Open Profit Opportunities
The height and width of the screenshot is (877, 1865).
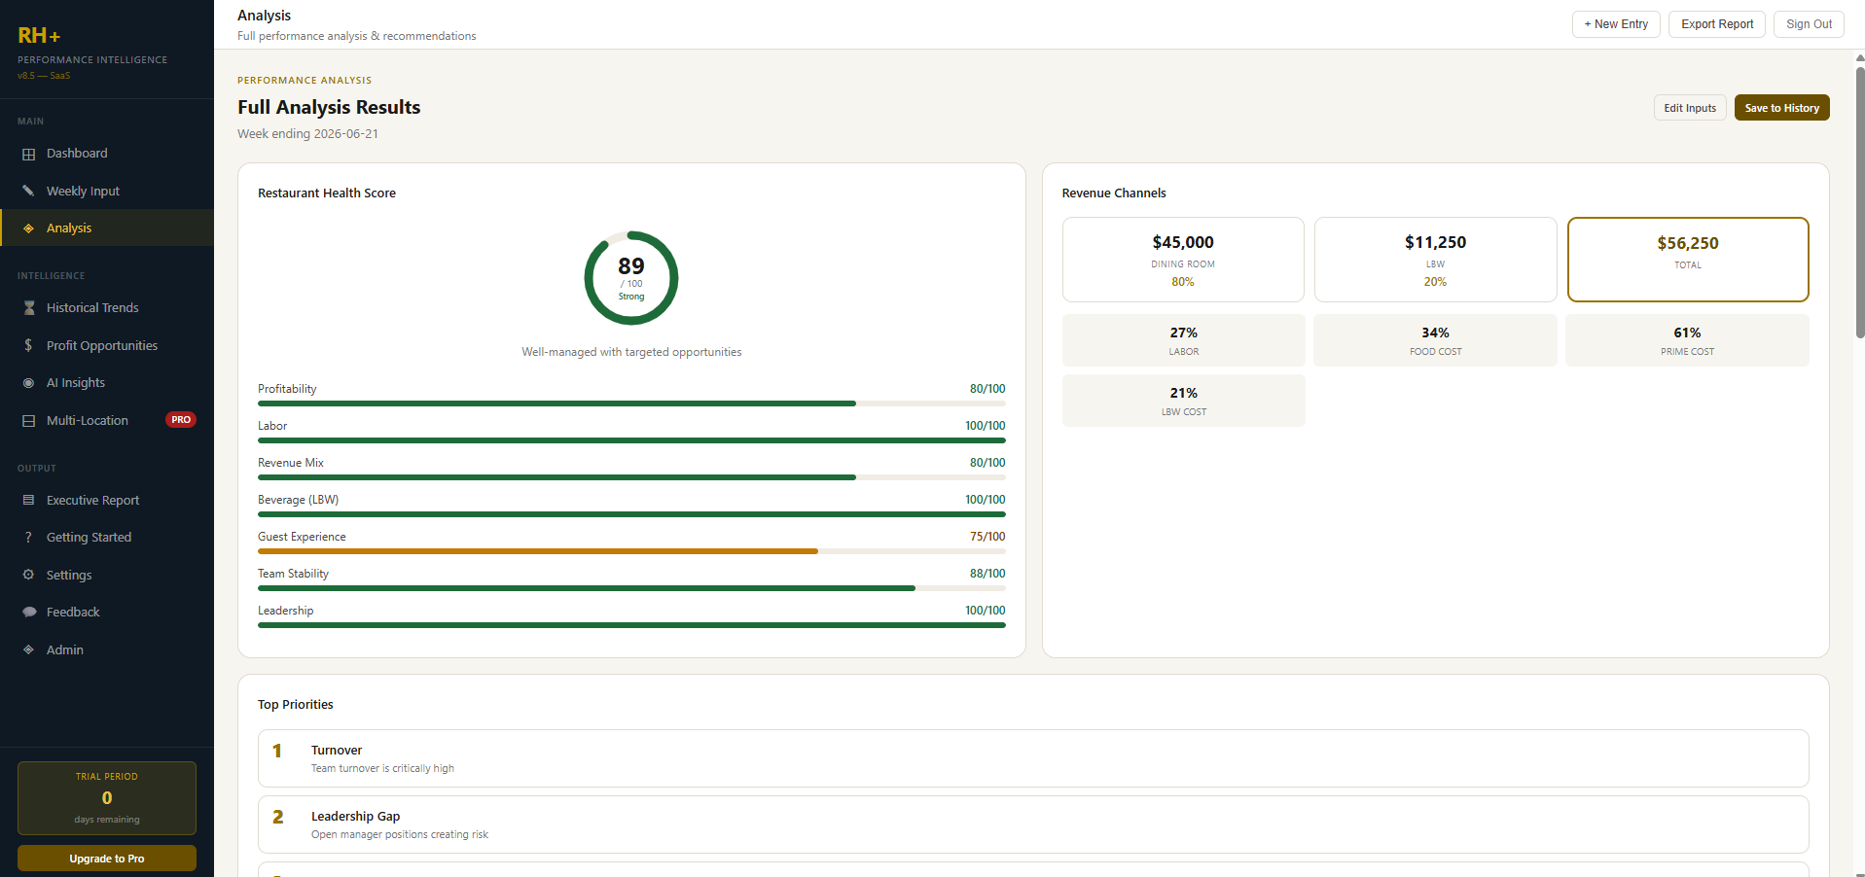tap(107, 345)
